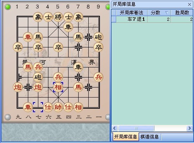Screen dimensions: 194x143
Task: Click the green indicator light at top right
Action: [108, 7]
